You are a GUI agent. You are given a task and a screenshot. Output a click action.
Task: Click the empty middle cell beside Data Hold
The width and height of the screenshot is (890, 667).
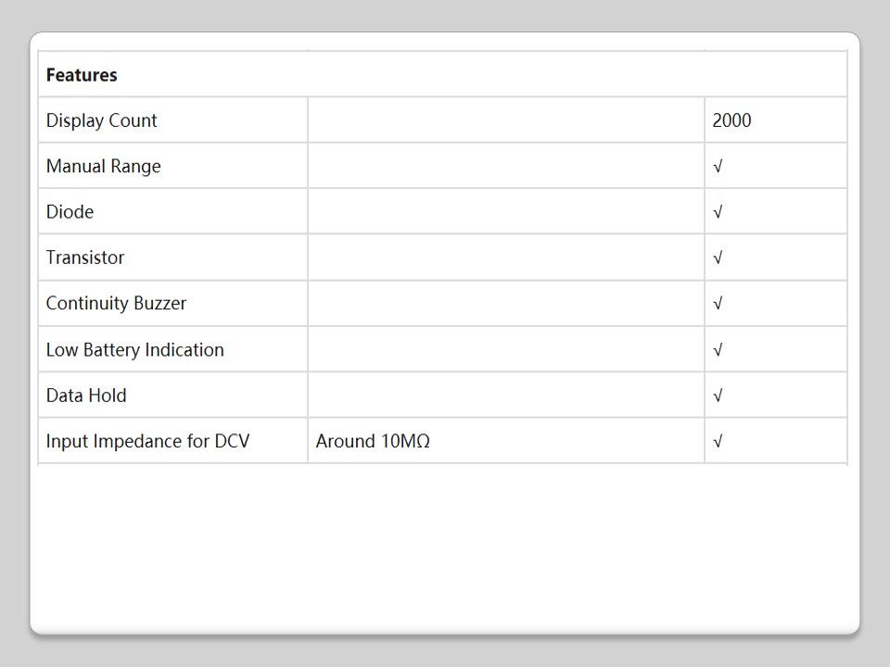(x=505, y=396)
